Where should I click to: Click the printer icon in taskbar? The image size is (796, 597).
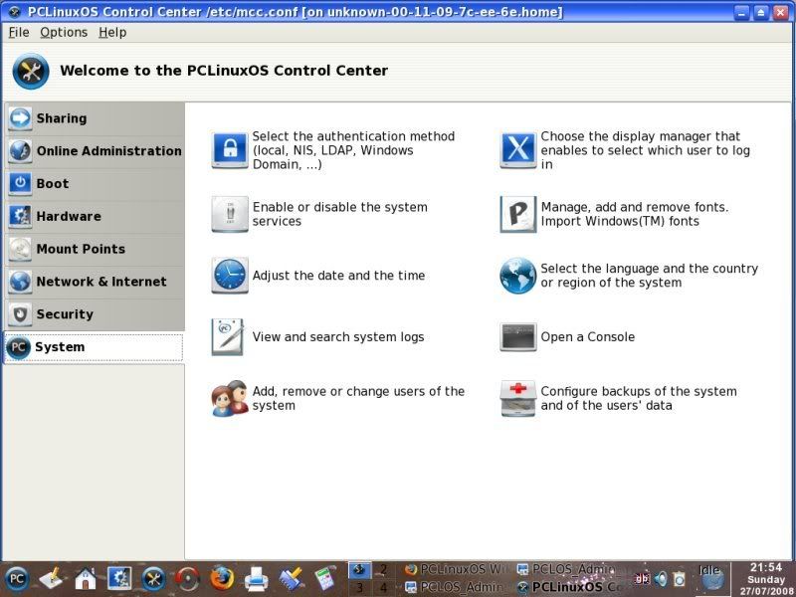click(257, 579)
